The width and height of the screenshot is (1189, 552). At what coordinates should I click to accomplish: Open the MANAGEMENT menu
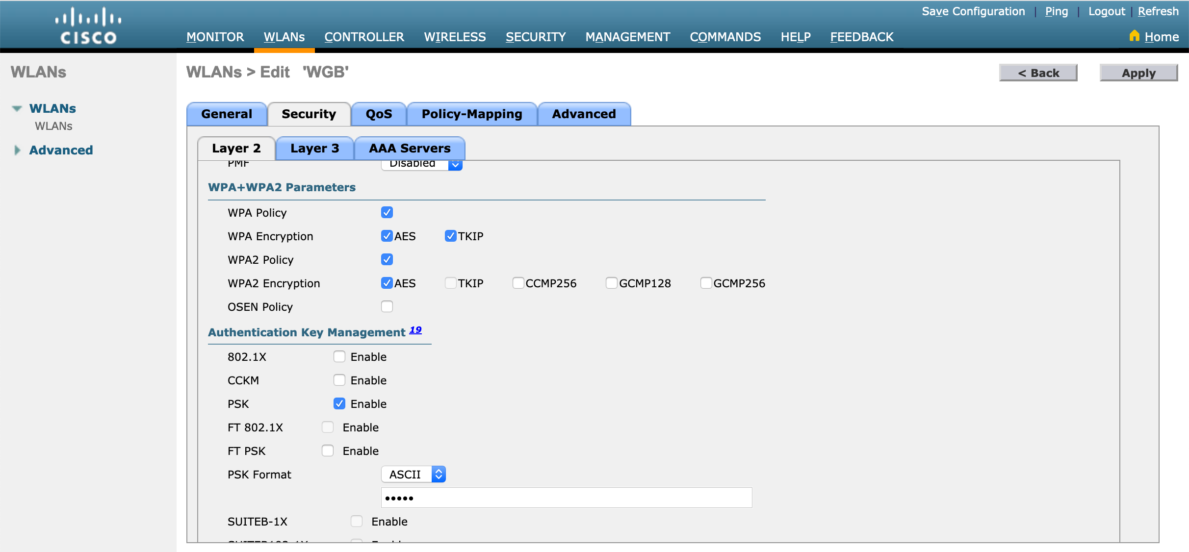point(627,37)
